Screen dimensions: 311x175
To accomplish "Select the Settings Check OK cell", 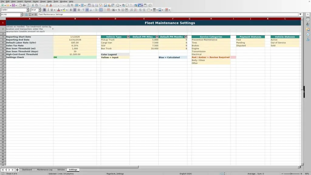I will click(x=75, y=57).
